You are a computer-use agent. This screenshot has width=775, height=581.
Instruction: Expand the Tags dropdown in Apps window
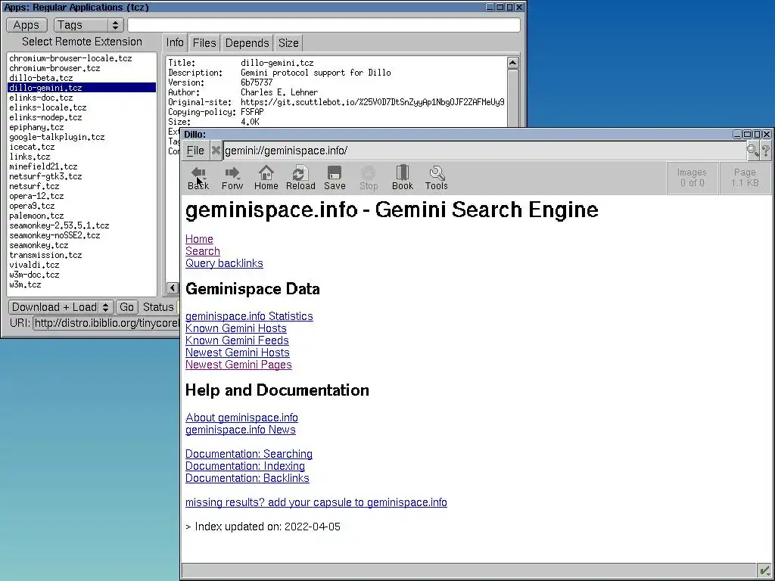coord(89,25)
